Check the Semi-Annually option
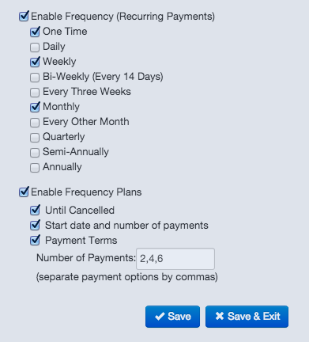309x342 pixels. click(35, 152)
